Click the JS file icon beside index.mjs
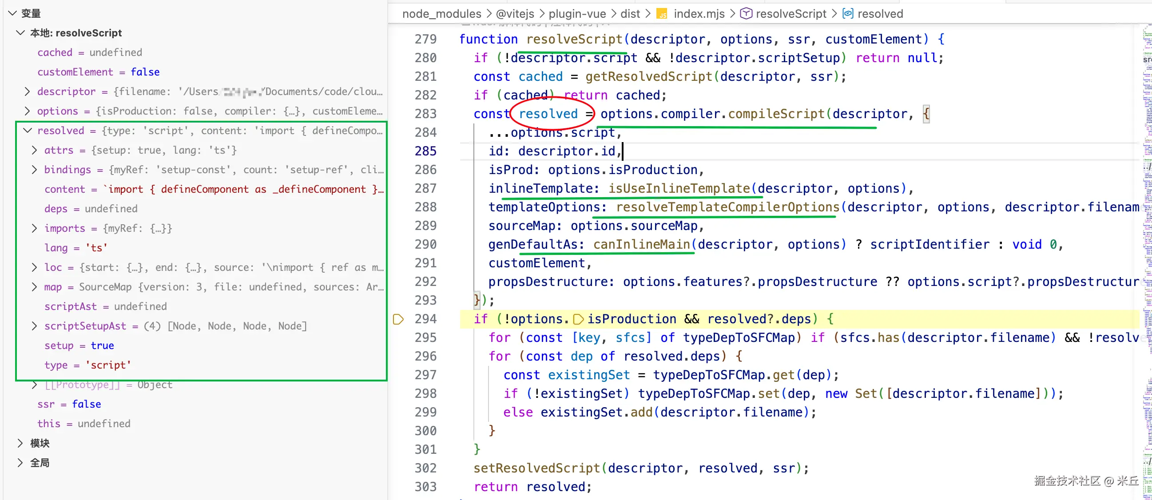 [662, 14]
